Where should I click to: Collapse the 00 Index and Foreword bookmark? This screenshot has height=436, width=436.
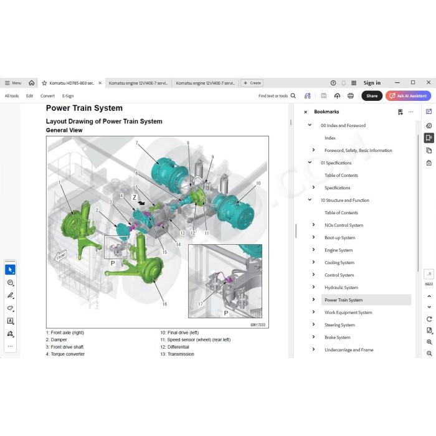pyautogui.click(x=310, y=125)
